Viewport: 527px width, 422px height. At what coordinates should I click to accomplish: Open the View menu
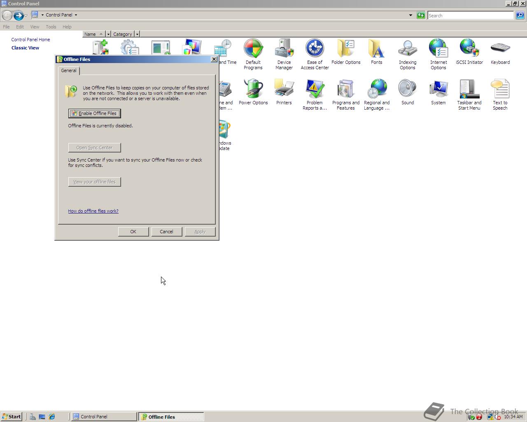35,27
